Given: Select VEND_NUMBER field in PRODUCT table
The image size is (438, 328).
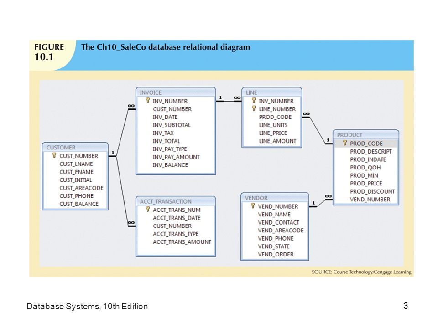Looking at the screenshot, I should point(370,200).
